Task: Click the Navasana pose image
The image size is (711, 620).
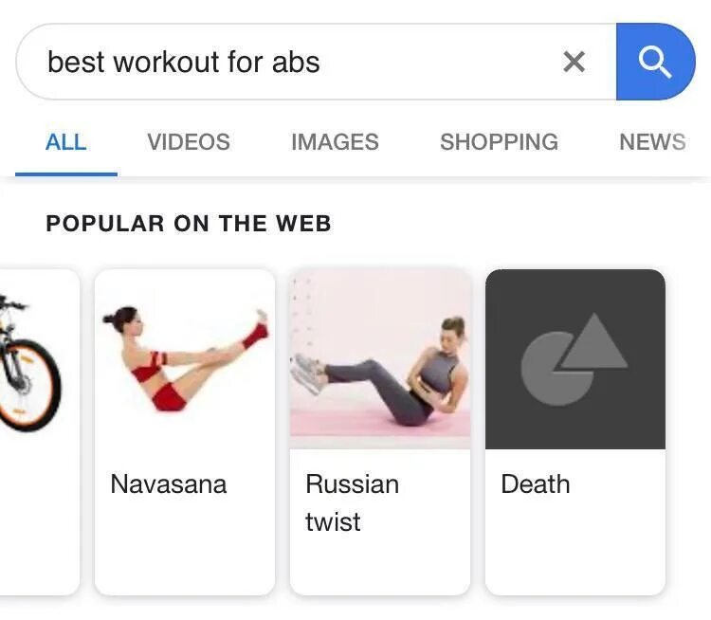Action: [185, 358]
